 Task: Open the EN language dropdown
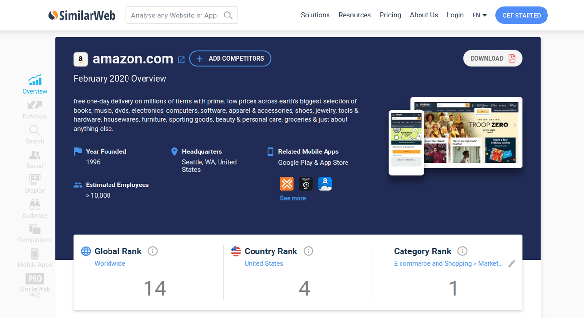point(479,15)
